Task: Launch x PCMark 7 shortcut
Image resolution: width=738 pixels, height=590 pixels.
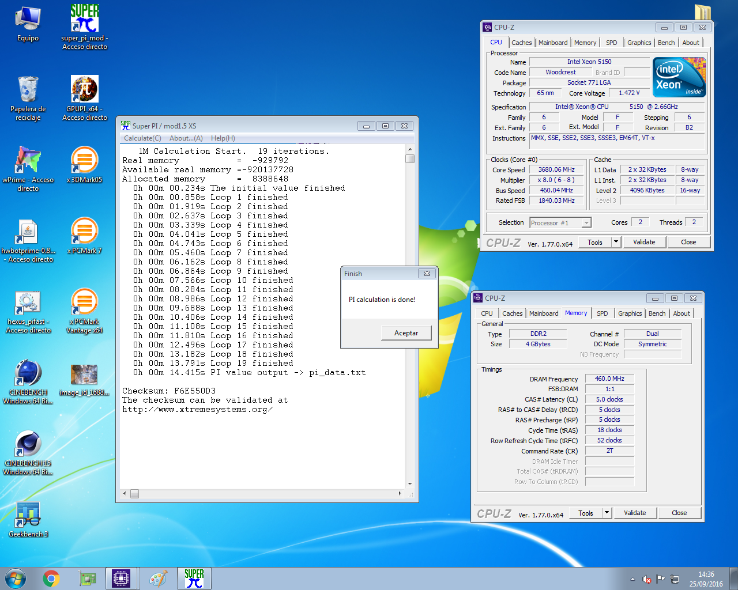Action: click(x=85, y=236)
